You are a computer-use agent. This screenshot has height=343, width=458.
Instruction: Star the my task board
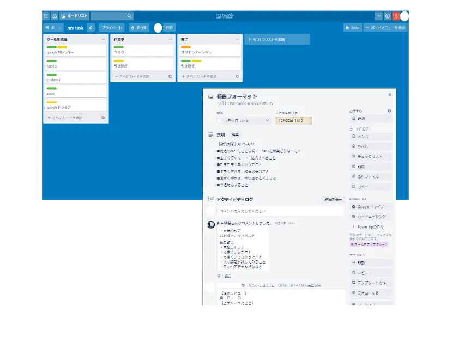(91, 28)
